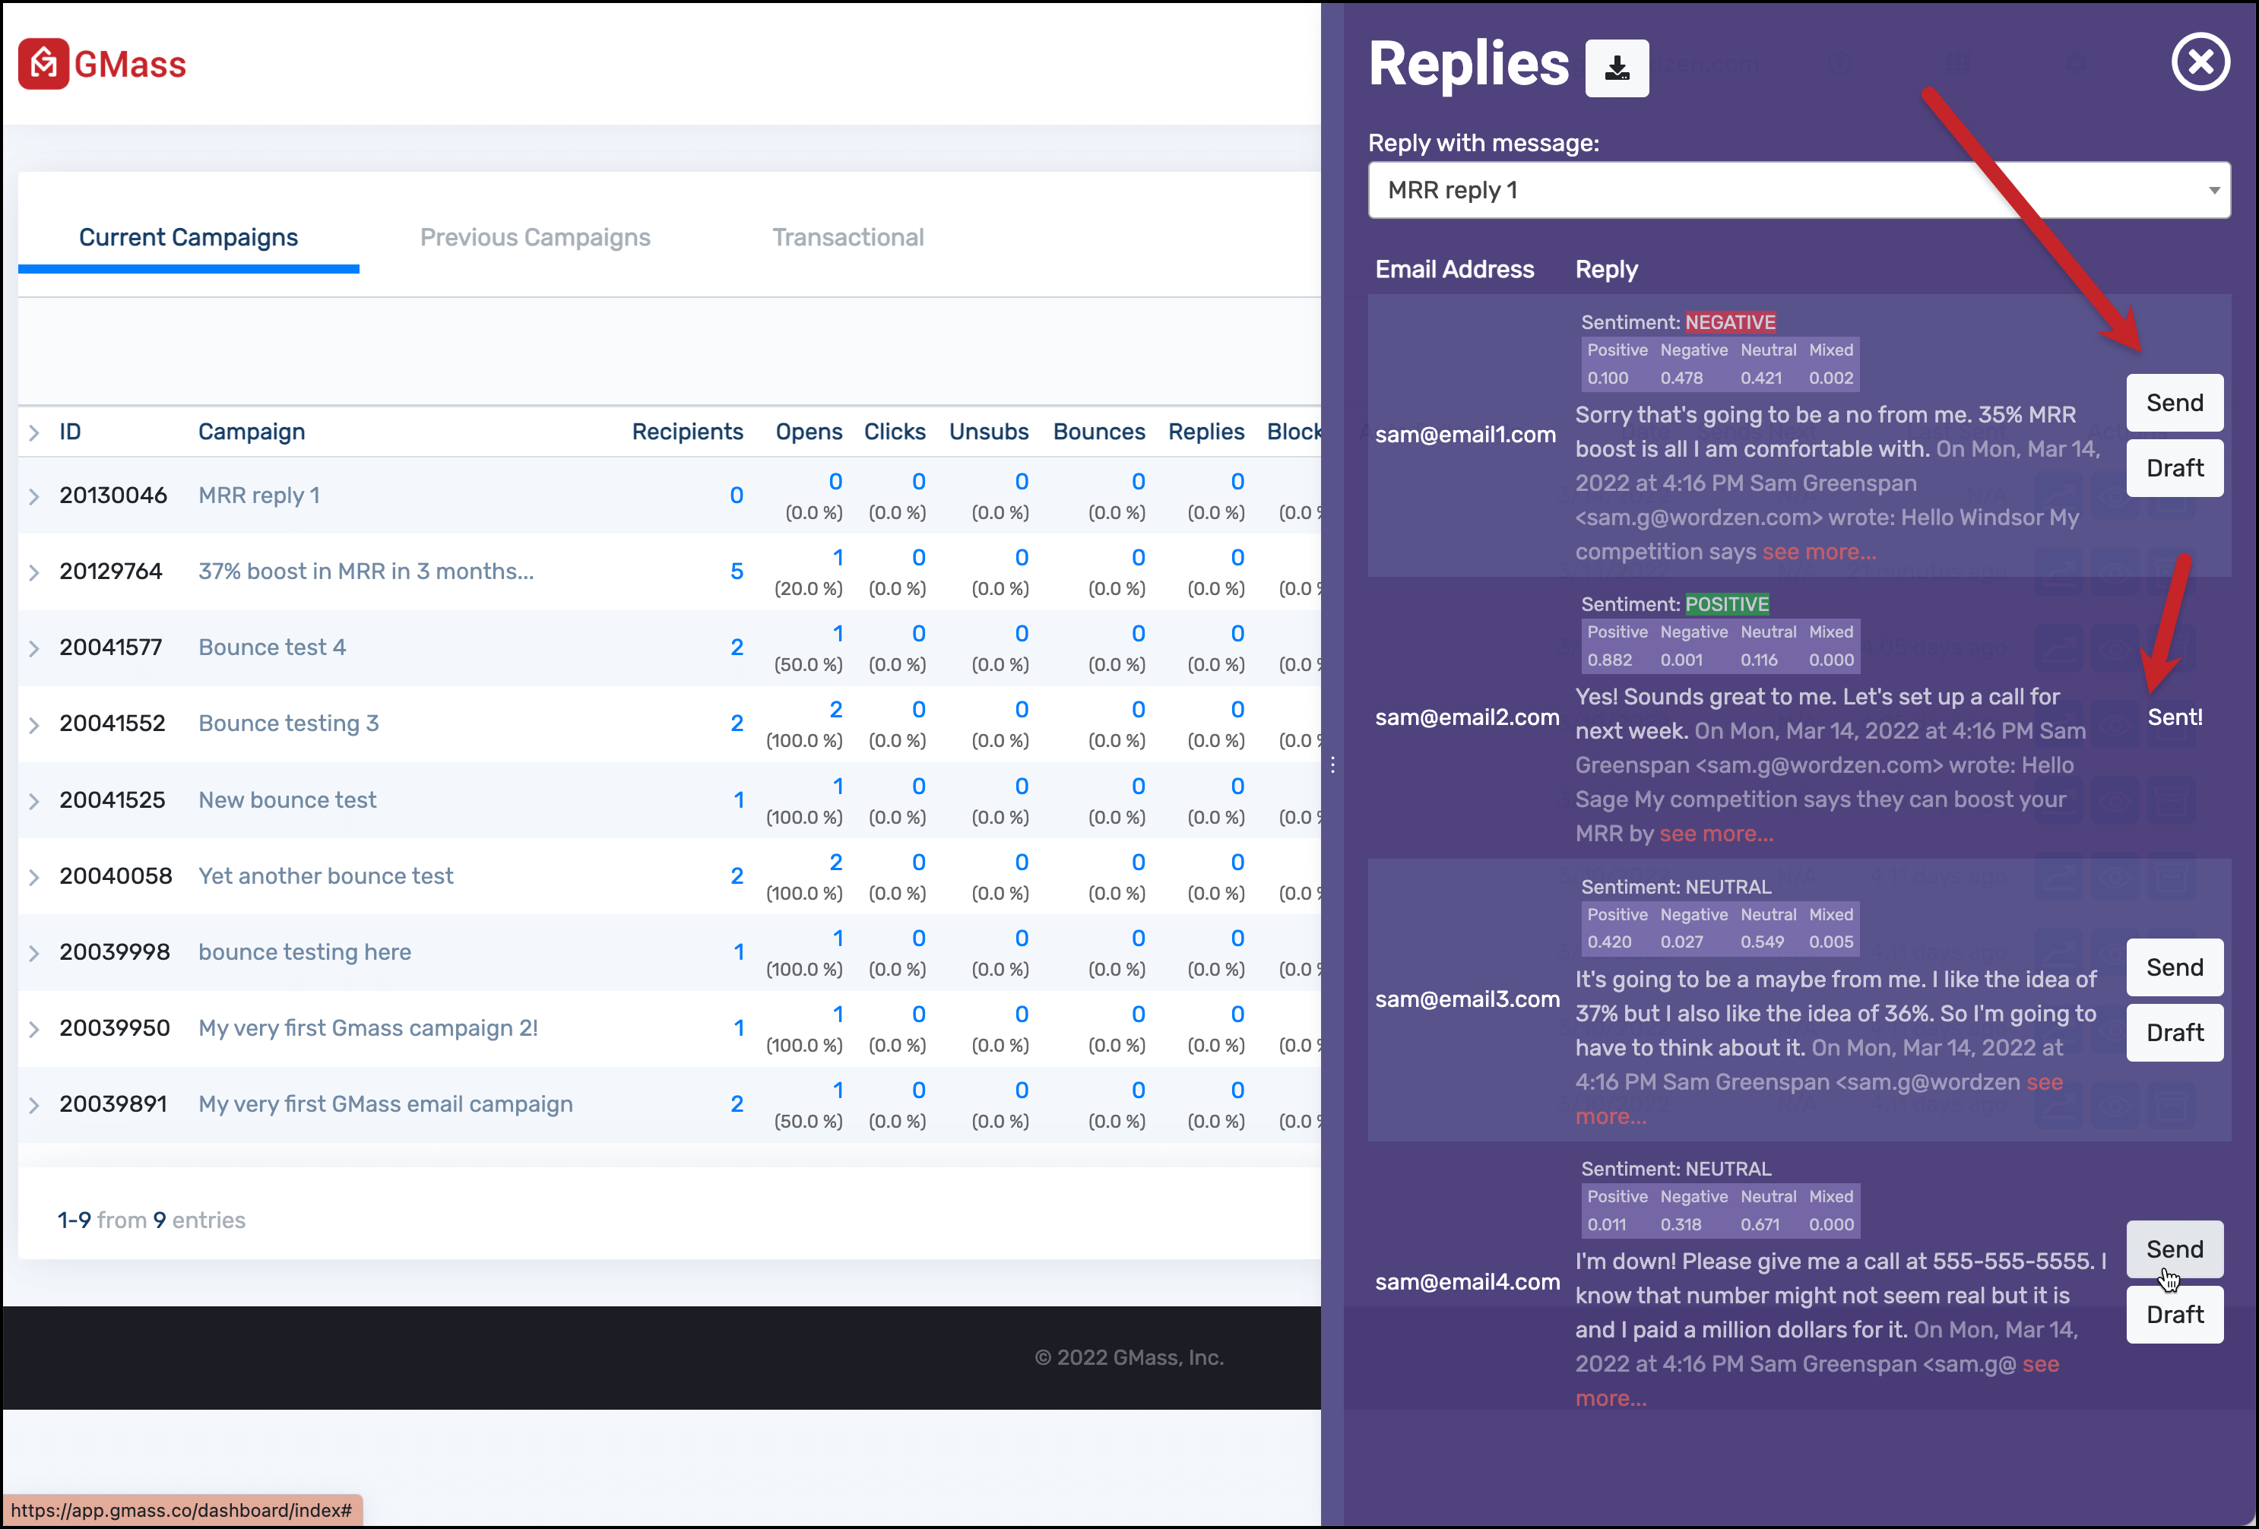Expand campaign row 20041525
The width and height of the screenshot is (2259, 1529).
(x=34, y=801)
